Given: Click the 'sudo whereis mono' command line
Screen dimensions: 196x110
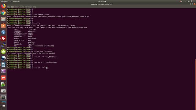Looking at the screenshot, I should coord(28,15).
